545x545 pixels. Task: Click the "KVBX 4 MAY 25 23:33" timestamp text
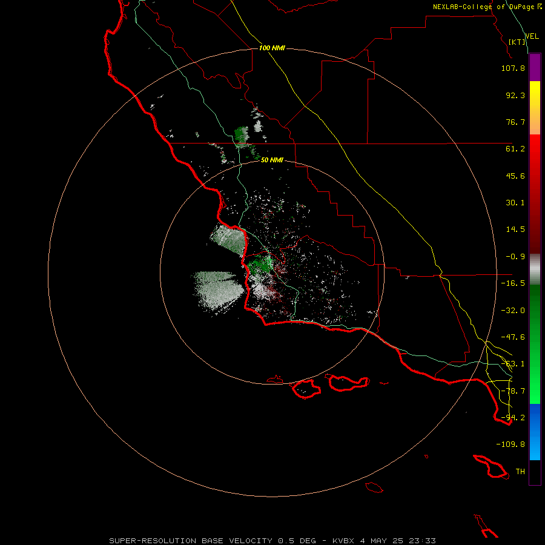pos(384,541)
